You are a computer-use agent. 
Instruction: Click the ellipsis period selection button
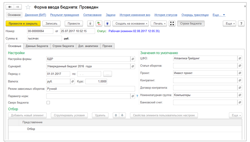coord(108,74)
